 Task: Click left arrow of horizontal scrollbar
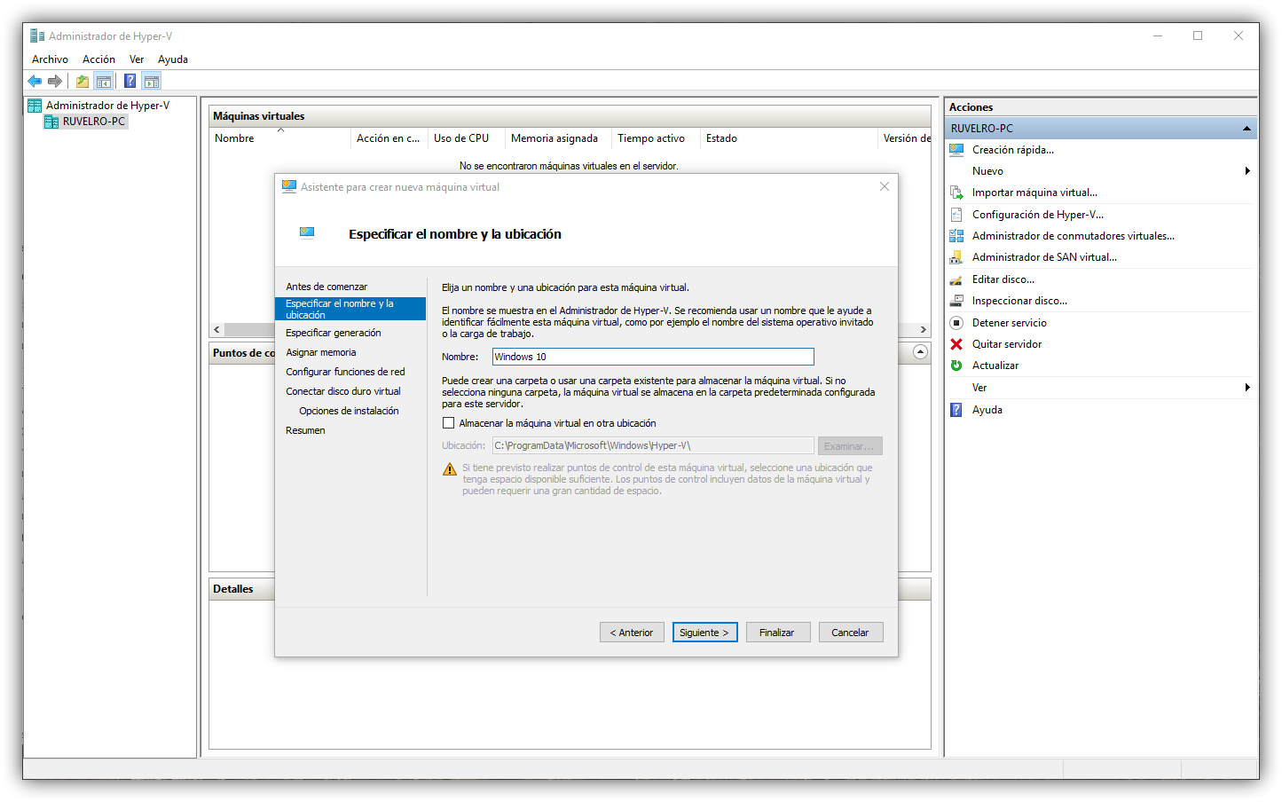216,329
